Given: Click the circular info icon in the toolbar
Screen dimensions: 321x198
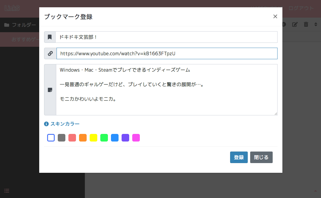Looking at the screenshot, I should (283, 24).
